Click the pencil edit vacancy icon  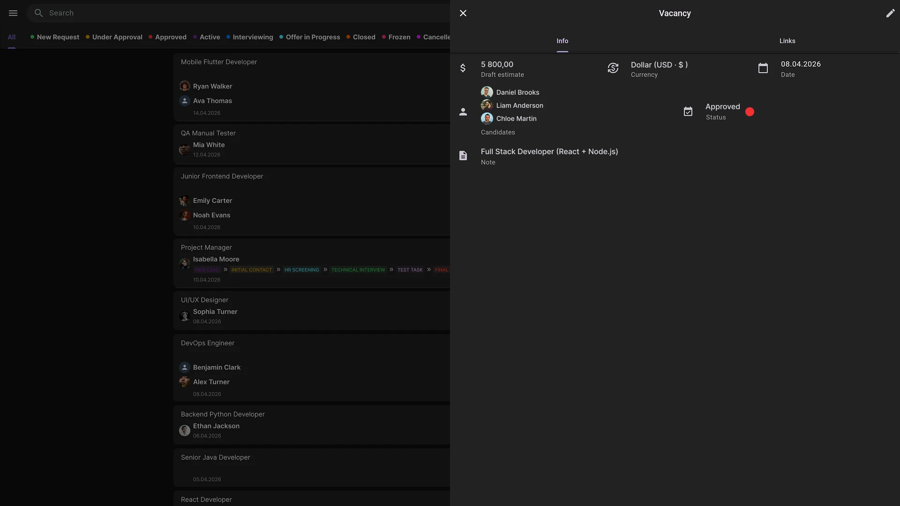click(890, 13)
